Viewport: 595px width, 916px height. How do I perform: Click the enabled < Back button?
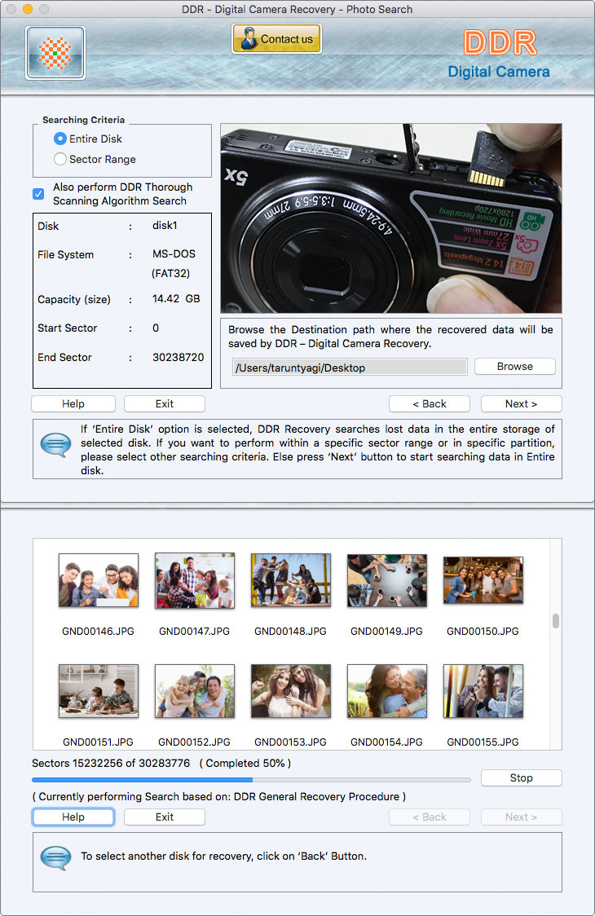coord(430,403)
